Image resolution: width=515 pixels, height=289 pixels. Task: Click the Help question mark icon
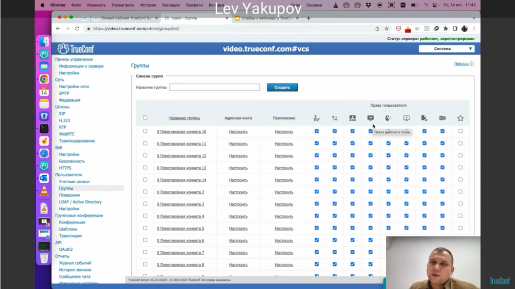472,64
